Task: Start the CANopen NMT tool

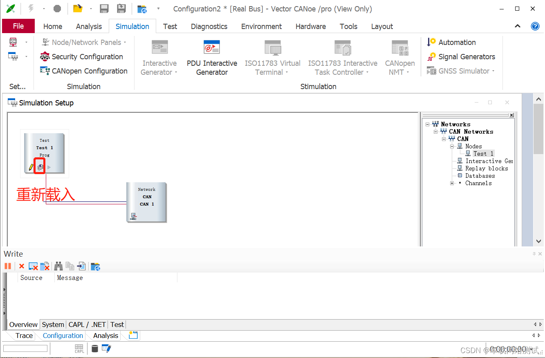Action: [x=399, y=57]
